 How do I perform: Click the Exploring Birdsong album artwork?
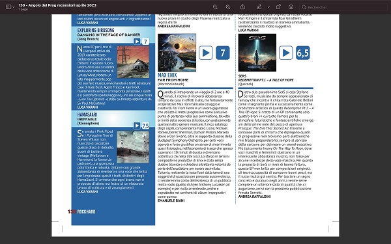click(133, 62)
